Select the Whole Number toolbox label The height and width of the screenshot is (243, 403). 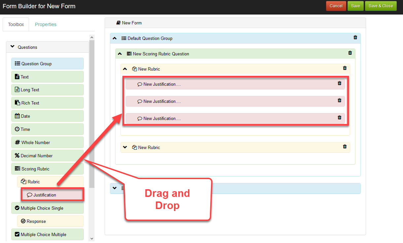36,142
